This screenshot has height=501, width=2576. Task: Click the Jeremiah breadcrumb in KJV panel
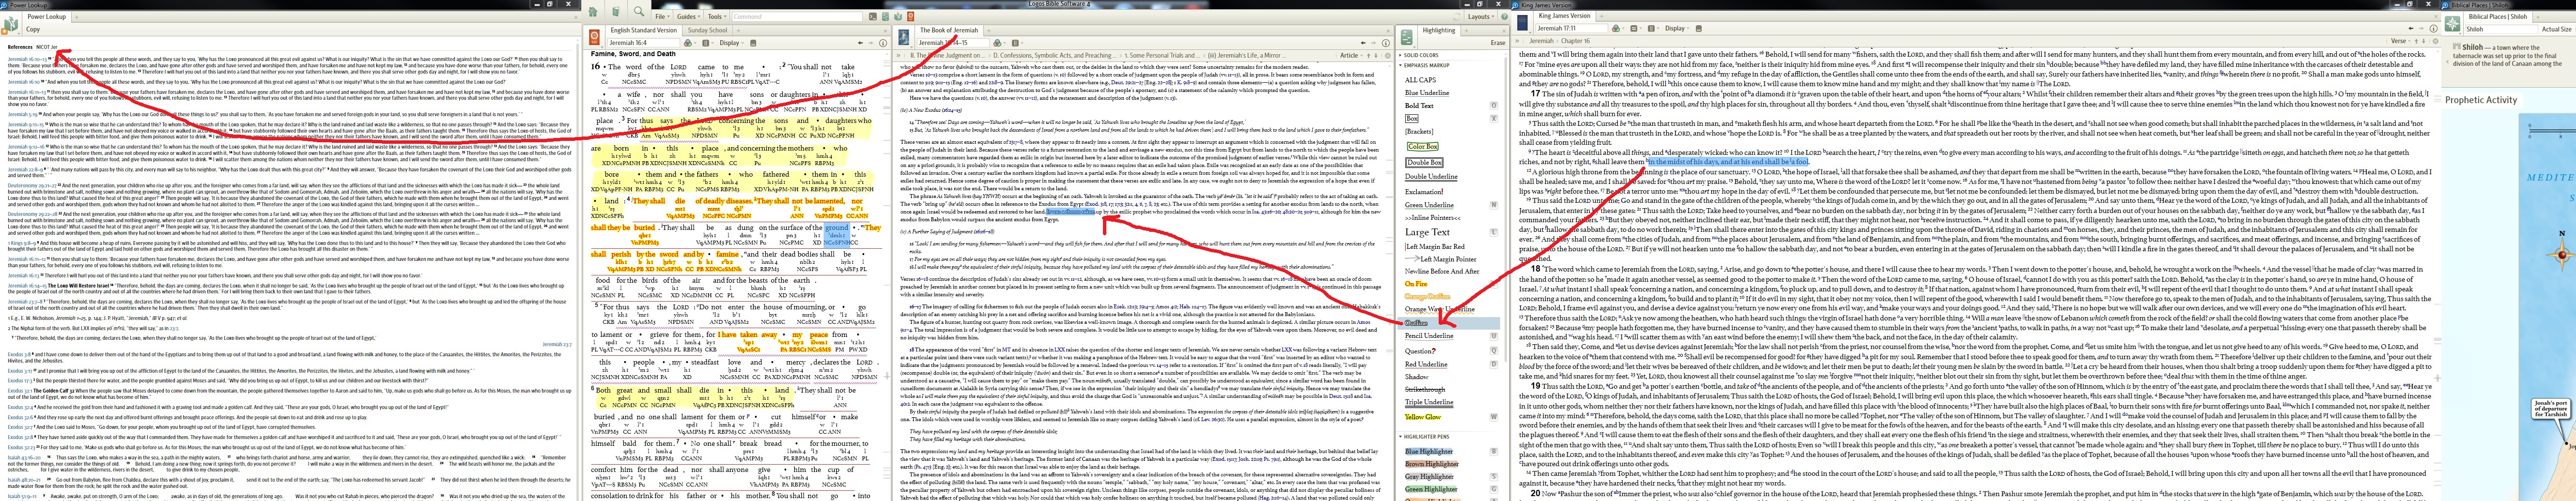1542,41
